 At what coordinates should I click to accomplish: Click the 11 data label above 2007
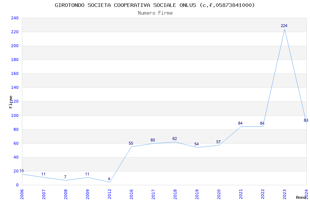point(43,174)
